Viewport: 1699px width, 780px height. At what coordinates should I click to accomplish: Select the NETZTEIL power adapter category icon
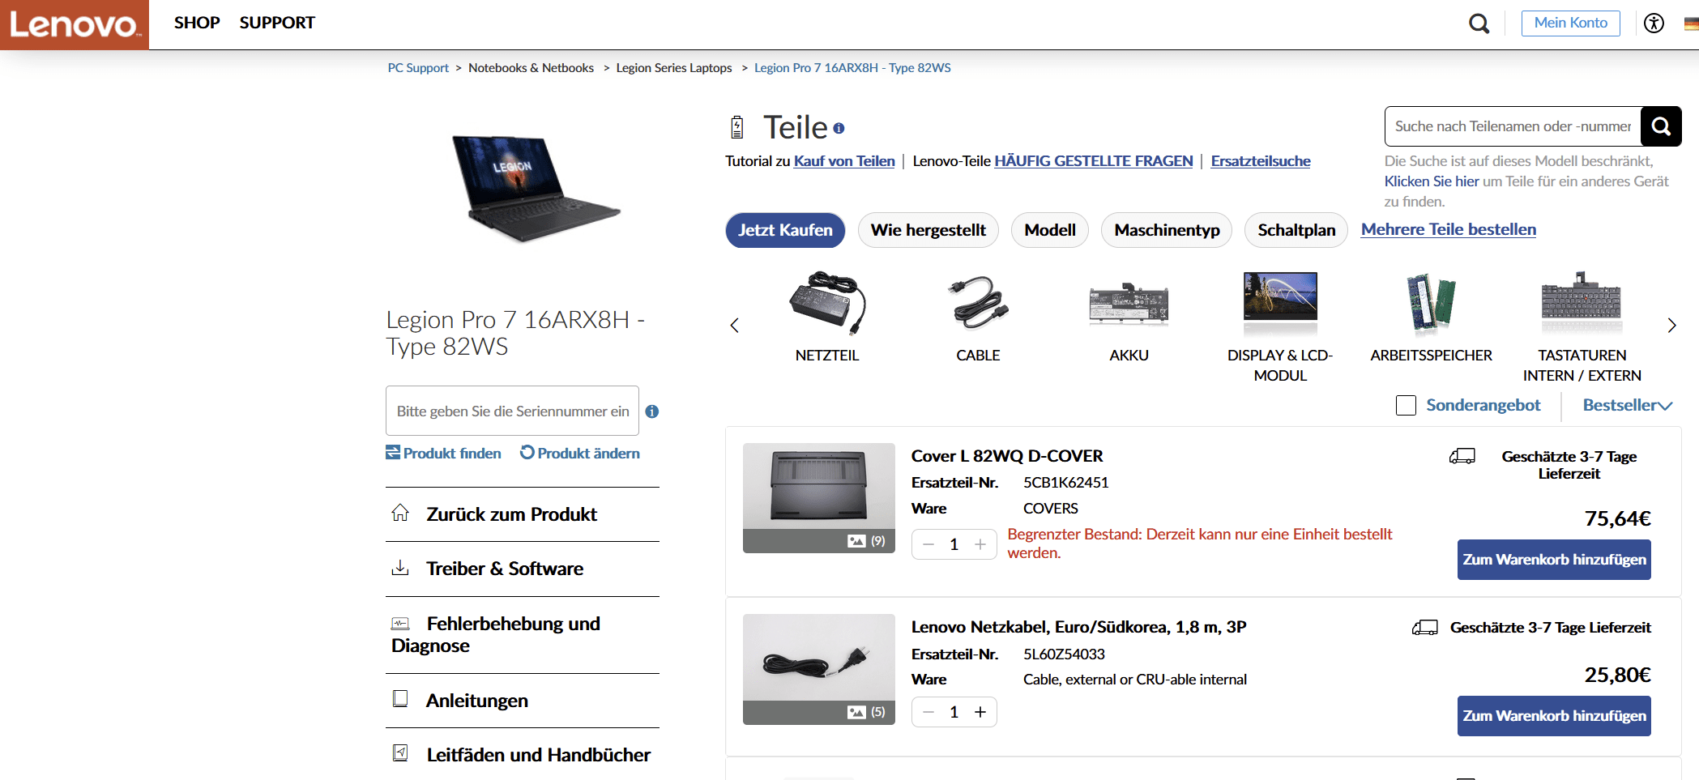point(827,304)
